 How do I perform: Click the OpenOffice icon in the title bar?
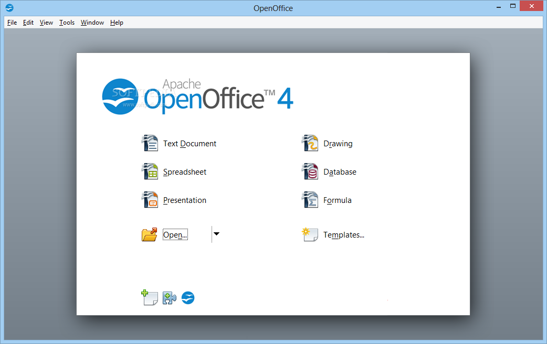click(x=9, y=7)
